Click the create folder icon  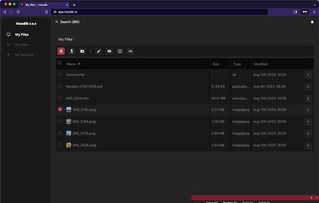click(82, 51)
